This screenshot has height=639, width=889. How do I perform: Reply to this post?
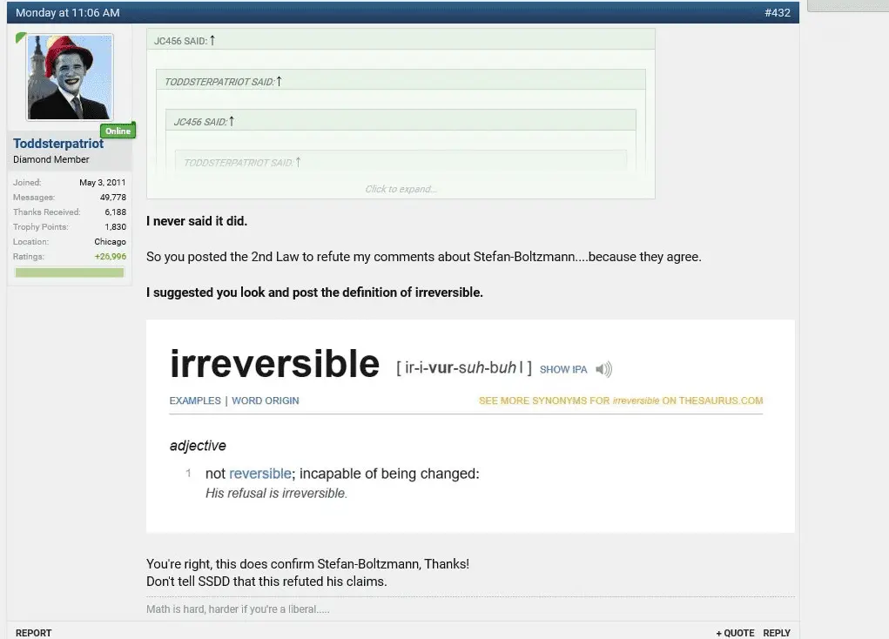[x=776, y=633]
